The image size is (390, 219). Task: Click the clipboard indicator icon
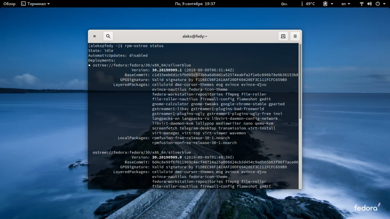325,4
